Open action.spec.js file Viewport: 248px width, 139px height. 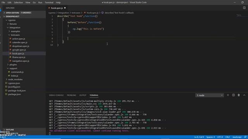click(19, 39)
